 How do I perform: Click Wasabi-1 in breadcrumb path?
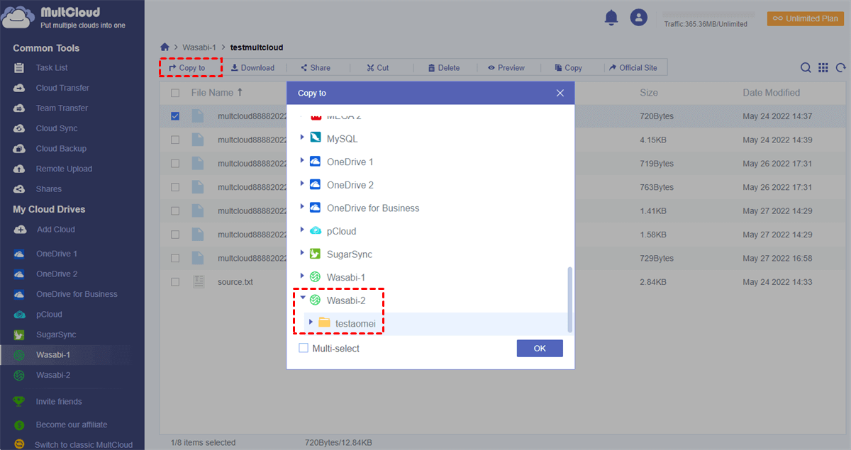[x=199, y=47]
